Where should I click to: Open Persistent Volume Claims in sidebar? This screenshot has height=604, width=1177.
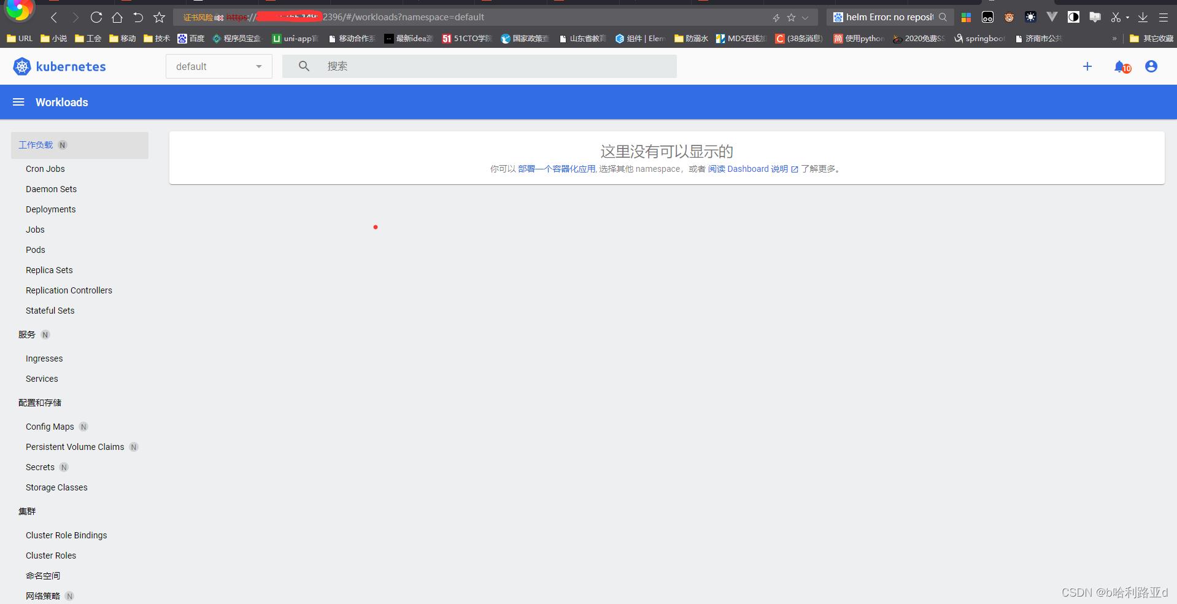(75, 447)
